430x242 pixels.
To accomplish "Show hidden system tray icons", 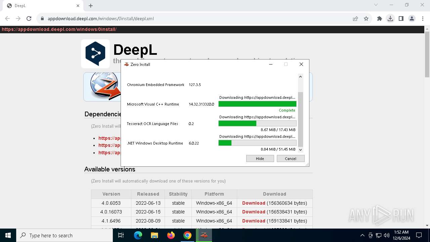I will 362,235.
